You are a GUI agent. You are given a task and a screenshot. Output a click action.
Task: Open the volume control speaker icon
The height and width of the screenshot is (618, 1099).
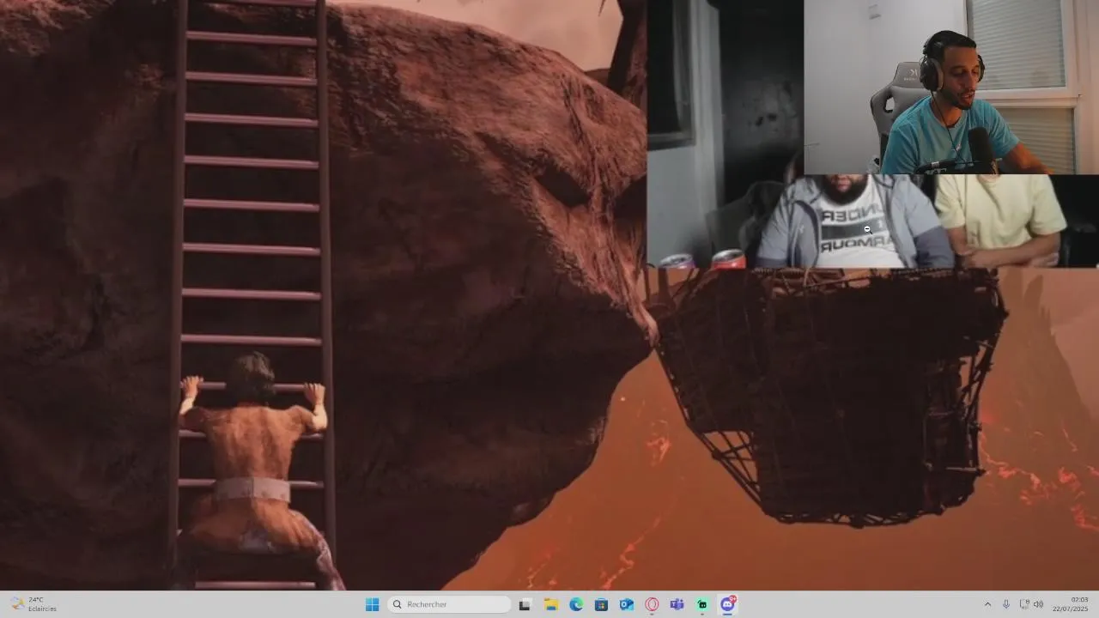pos(1038,604)
